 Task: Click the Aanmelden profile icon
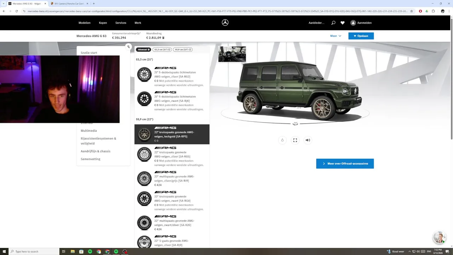point(353,23)
